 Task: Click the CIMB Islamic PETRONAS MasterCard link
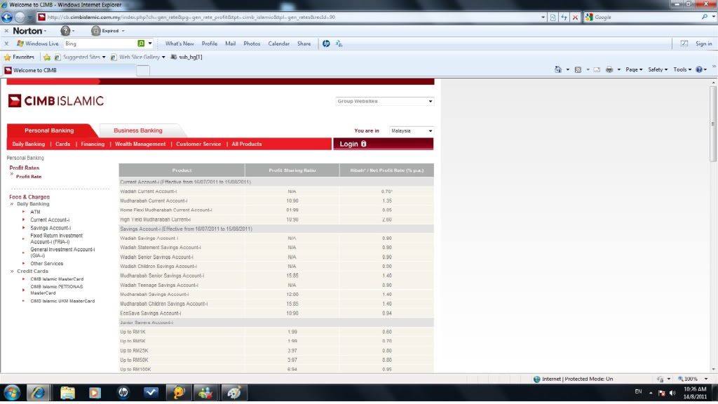pos(57,289)
